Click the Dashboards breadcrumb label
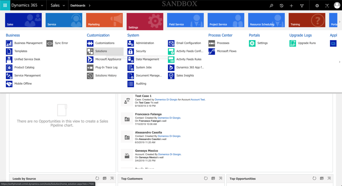 pyautogui.click(x=78, y=6)
